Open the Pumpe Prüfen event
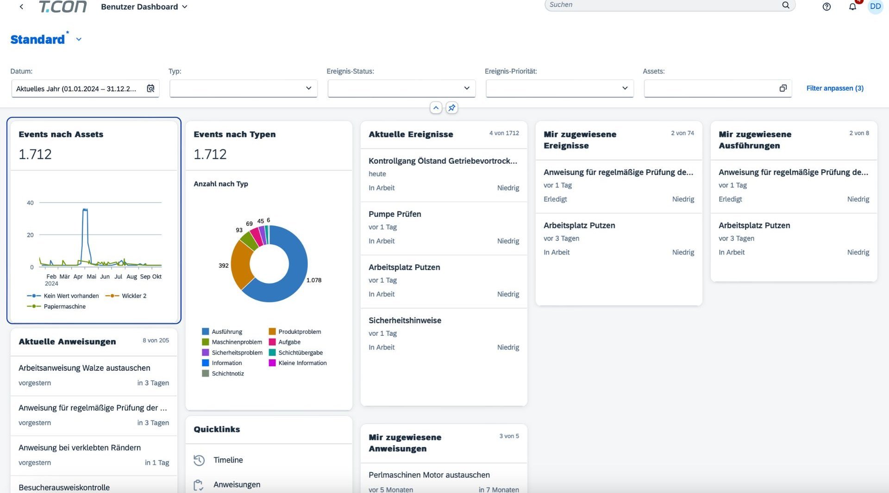Screen dimensions: 889x493 (444, 228)
